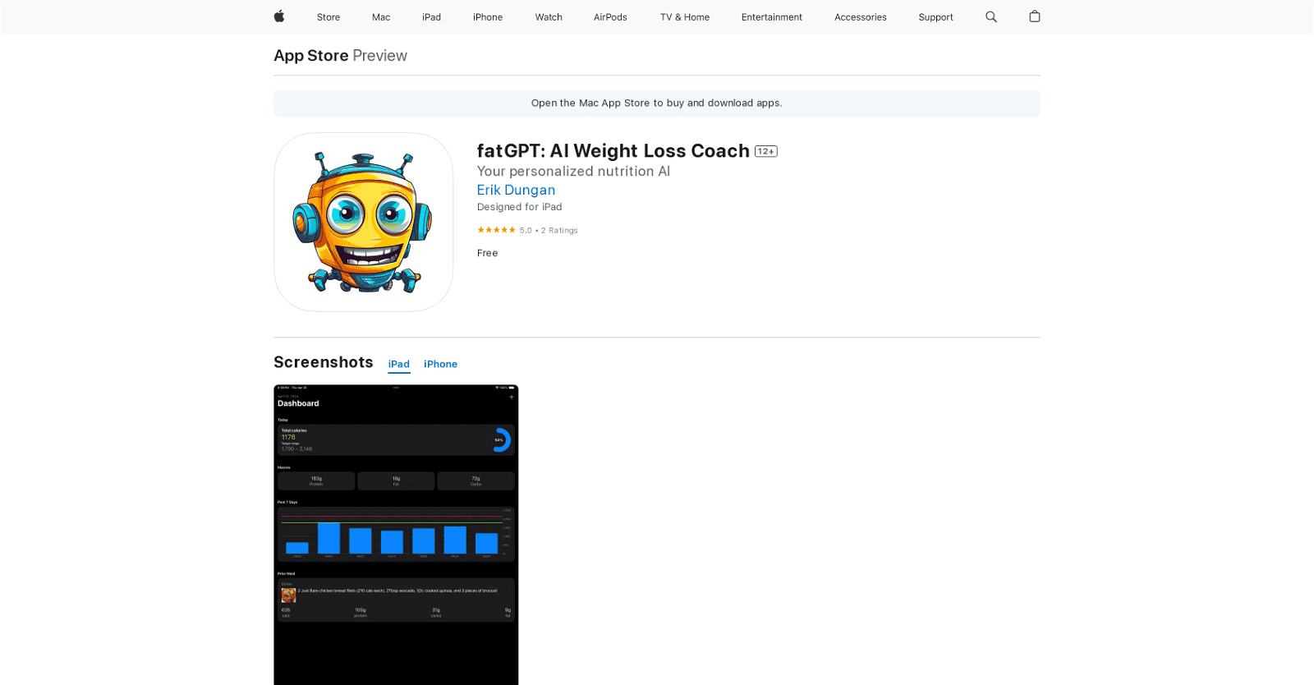Open the search magnifier icon

991,16
